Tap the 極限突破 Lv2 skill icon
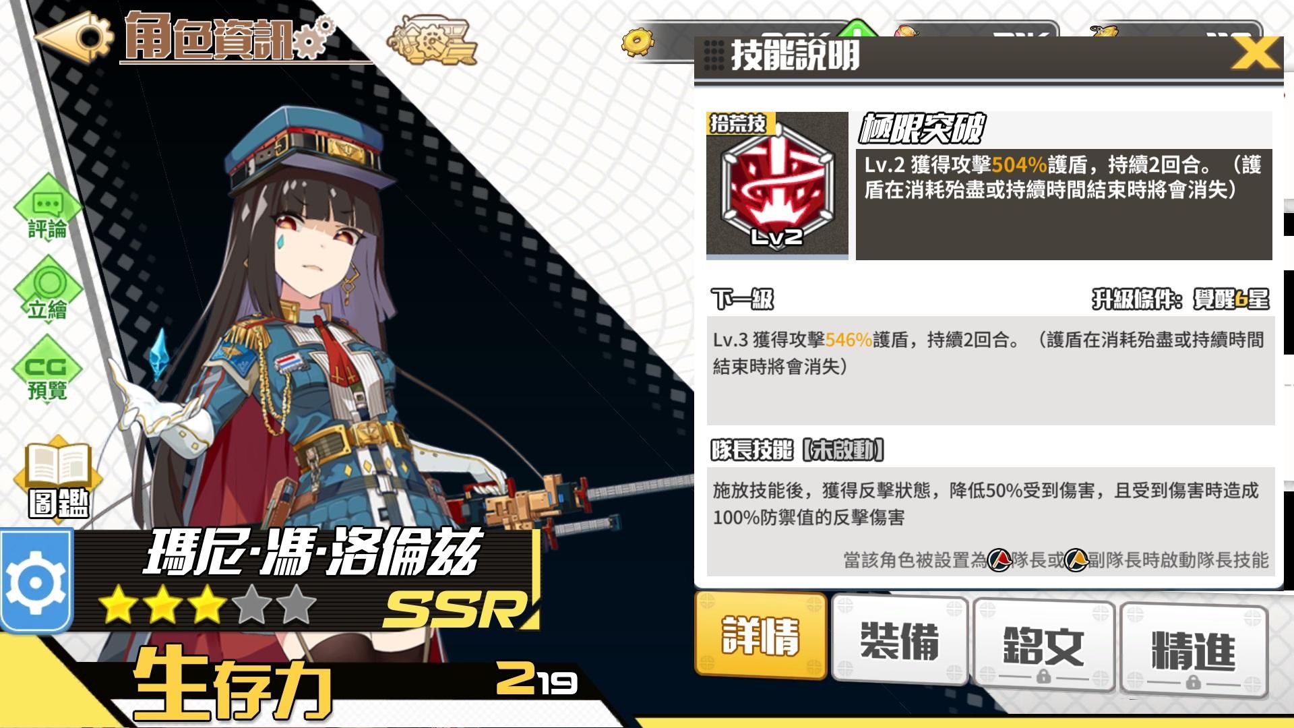This screenshot has width=1294, height=728. [x=777, y=185]
